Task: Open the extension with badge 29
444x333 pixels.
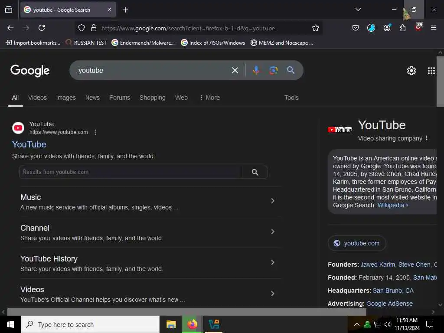Action: click(418, 27)
